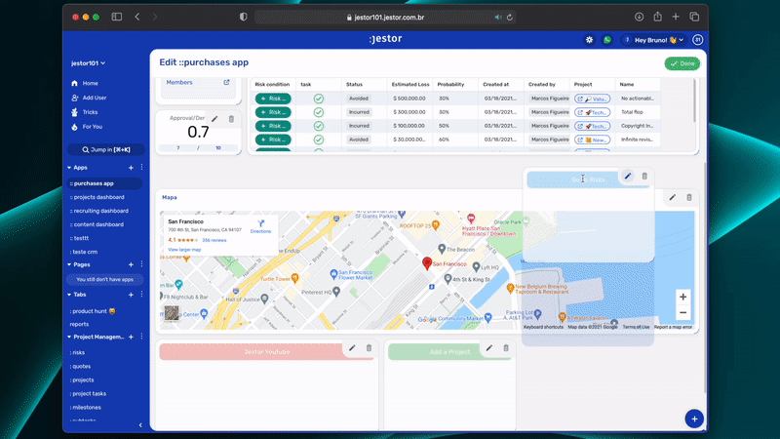This screenshot has width=780, height=439.
Task: Add a new page with plus
Action: coord(131,264)
